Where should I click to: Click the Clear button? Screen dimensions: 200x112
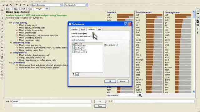pyautogui.click(x=100, y=106)
